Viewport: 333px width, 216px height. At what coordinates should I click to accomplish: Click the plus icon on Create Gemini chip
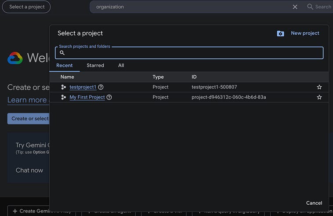pyautogui.click(x=15, y=211)
